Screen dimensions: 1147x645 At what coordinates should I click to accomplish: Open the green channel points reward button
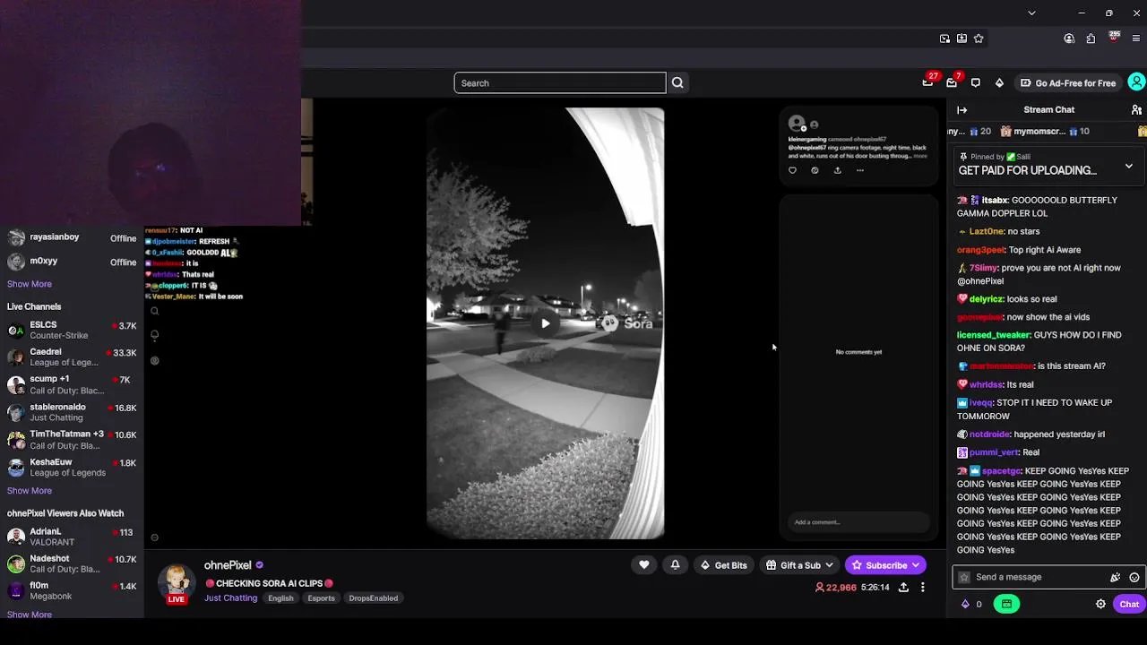click(1006, 604)
